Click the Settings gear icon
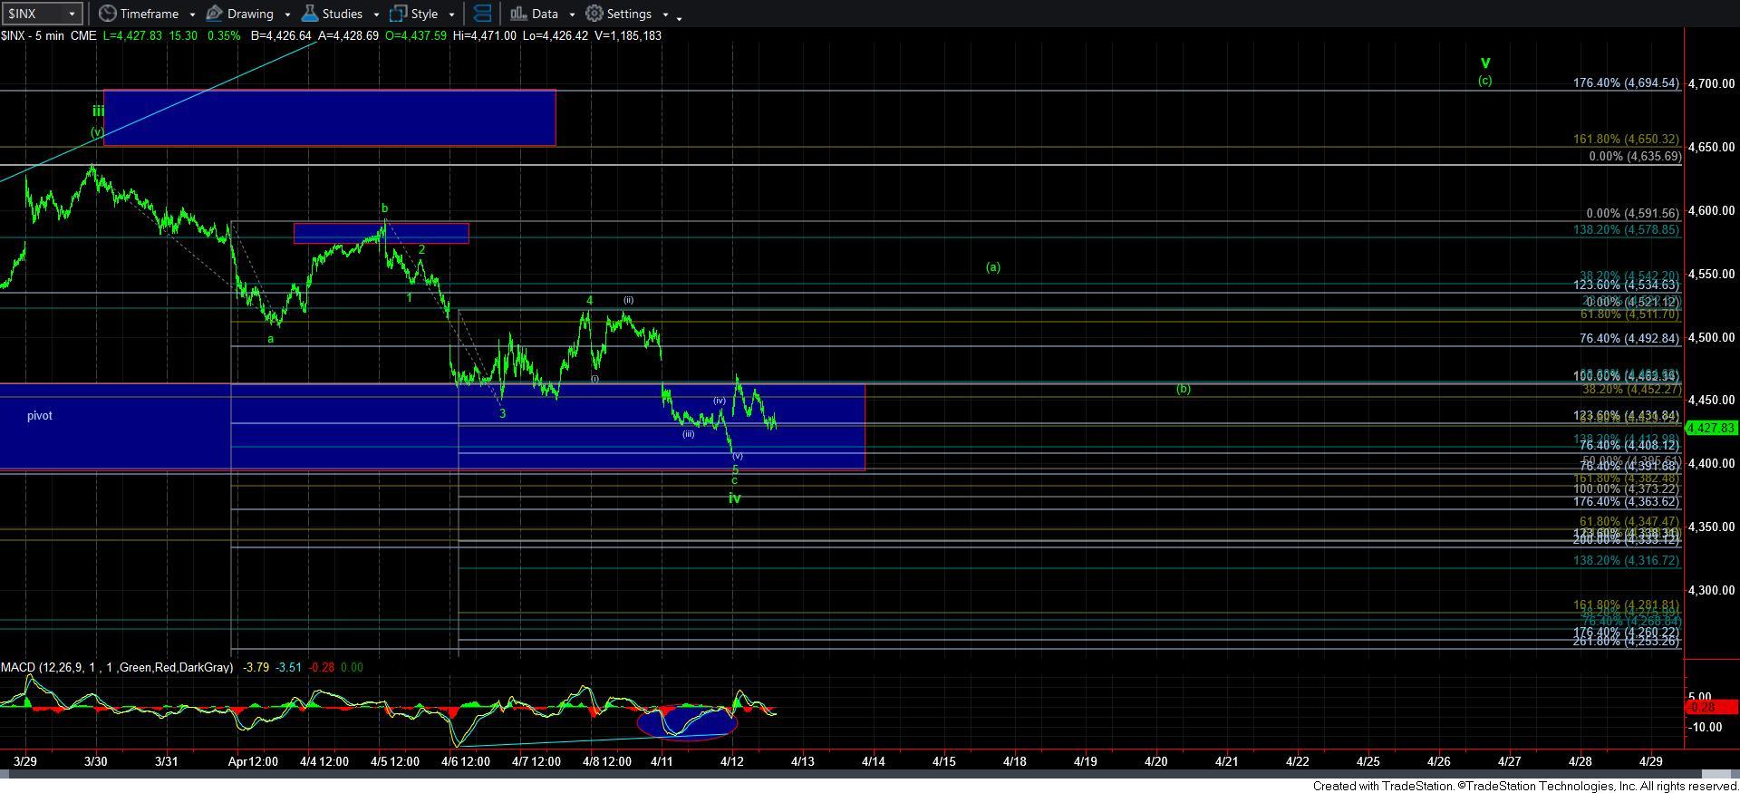Image resolution: width=1740 pixels, height=793 pixels. click(594, 14)
